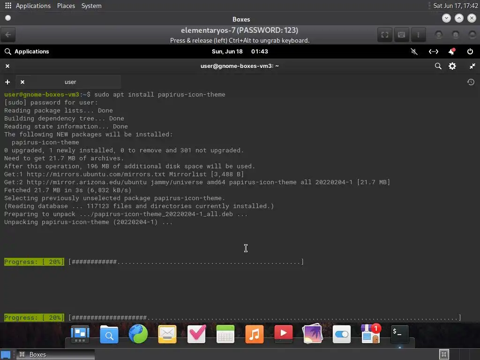Open Boxes three-dot options menu

click(418, 35)
